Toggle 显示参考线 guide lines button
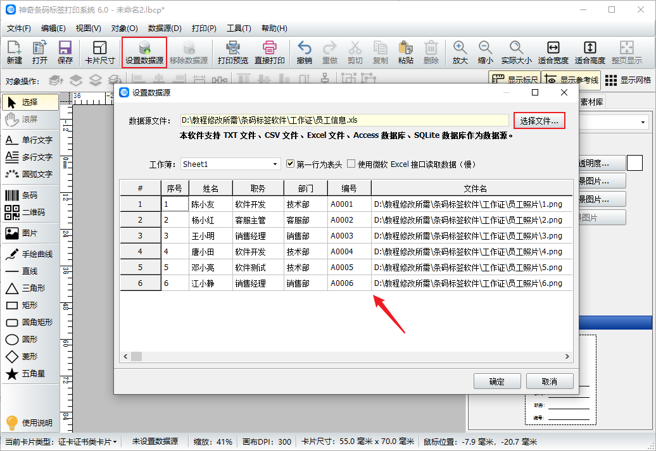The image size is (656, 451). (x=570, y=80)
